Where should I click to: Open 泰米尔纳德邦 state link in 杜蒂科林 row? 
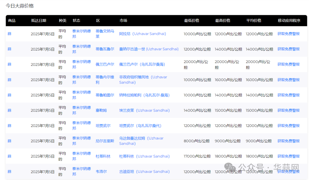point(81,156)
